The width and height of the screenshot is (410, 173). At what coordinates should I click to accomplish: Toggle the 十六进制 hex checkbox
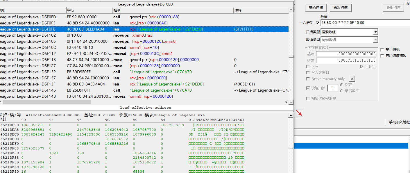[317, 23]
